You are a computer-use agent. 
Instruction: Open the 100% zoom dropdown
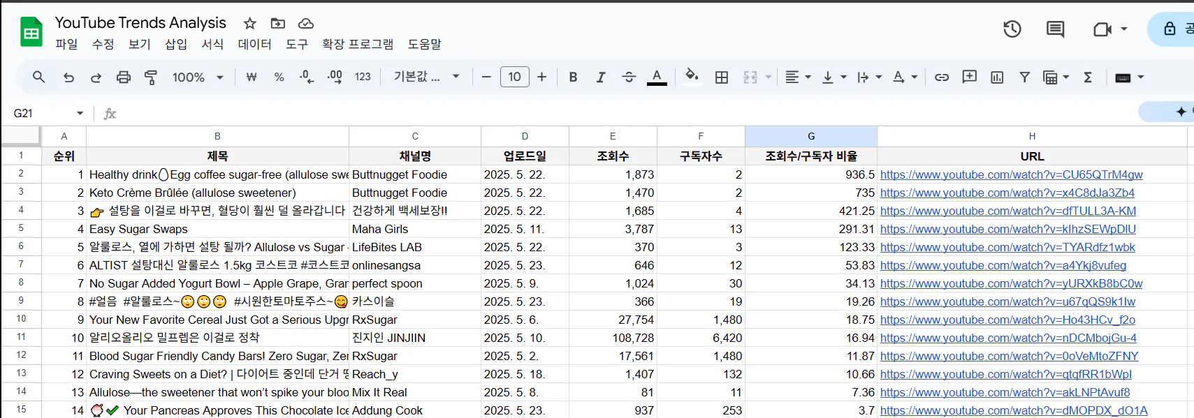coord(198,77)
